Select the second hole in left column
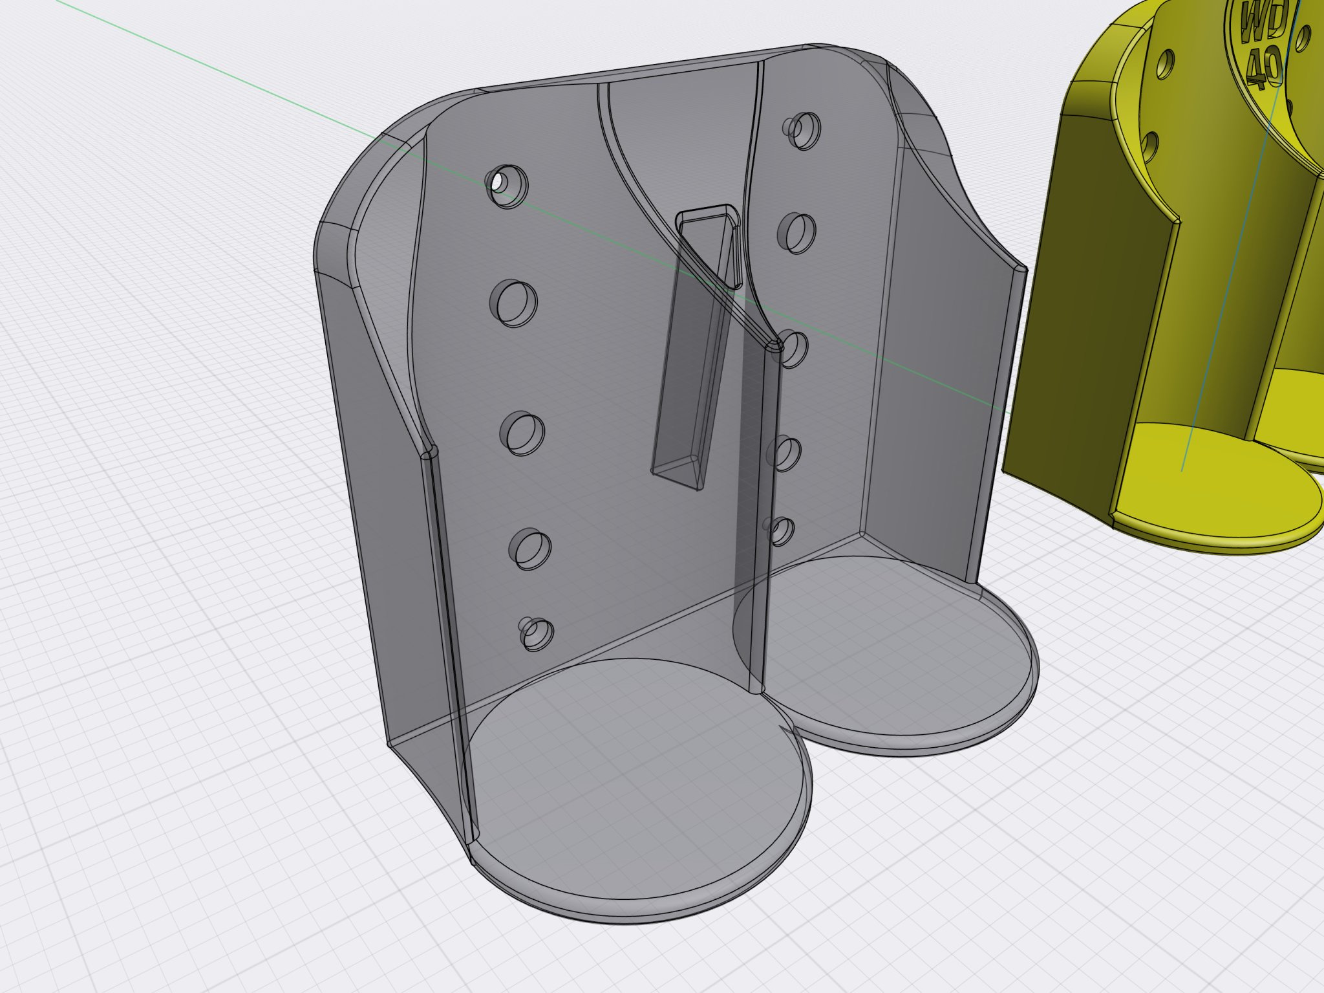The width and height of the screenshot is (1324, 993). [x=514, y=303]
